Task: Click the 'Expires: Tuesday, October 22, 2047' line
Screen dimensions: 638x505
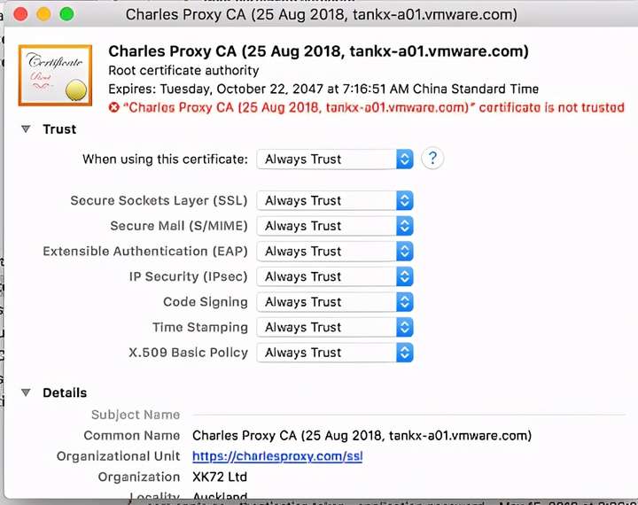Action: (323, 89)
